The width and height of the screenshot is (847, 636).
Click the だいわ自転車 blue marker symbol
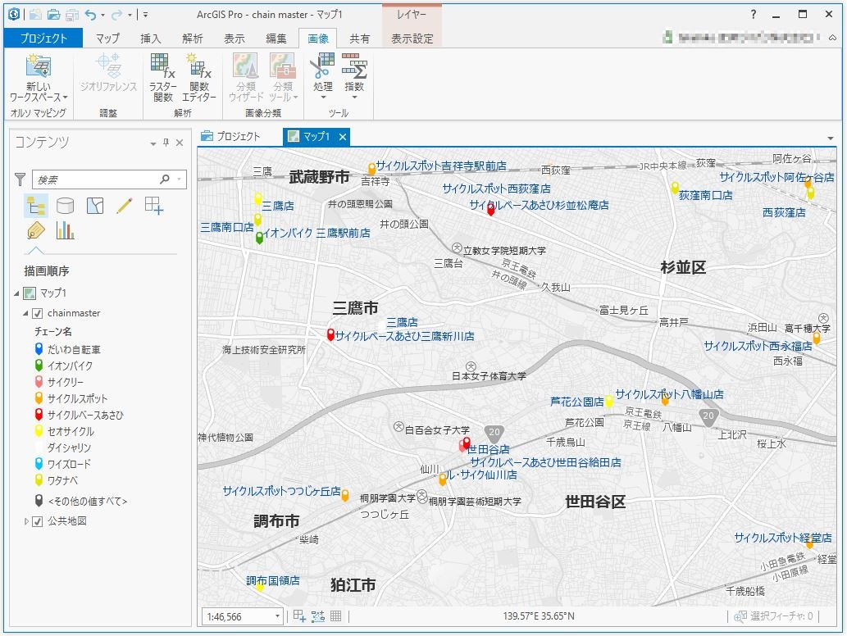39,349
